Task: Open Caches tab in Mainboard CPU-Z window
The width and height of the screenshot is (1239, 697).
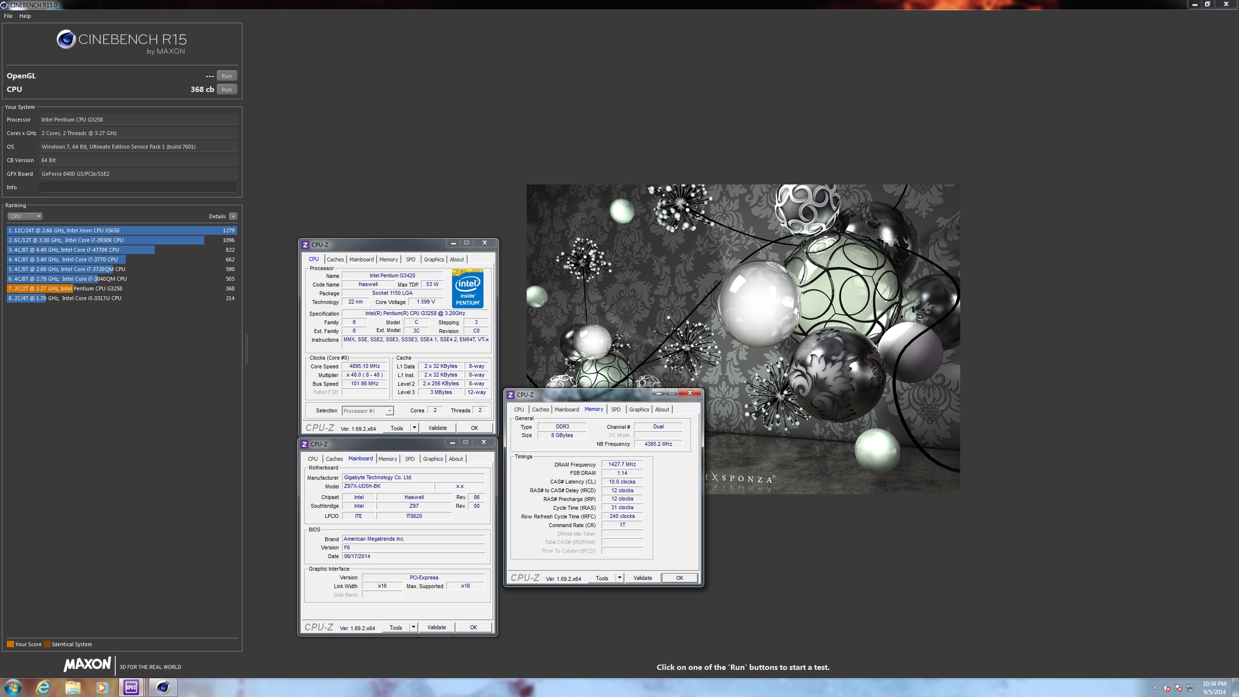Action: [334, 459]
